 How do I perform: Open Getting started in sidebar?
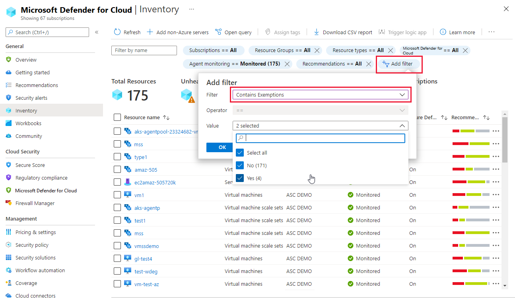tap(33, 72)
